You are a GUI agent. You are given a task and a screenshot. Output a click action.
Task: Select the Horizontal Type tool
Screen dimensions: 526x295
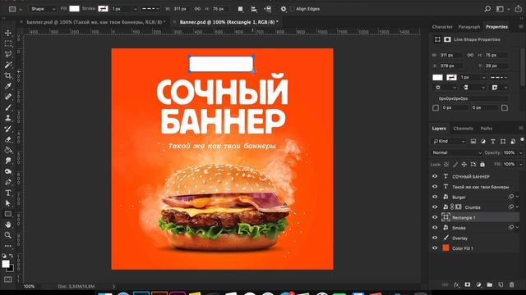(x=8, y=193)
